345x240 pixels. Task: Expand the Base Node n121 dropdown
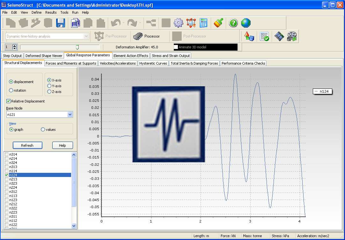pos(70,115)
